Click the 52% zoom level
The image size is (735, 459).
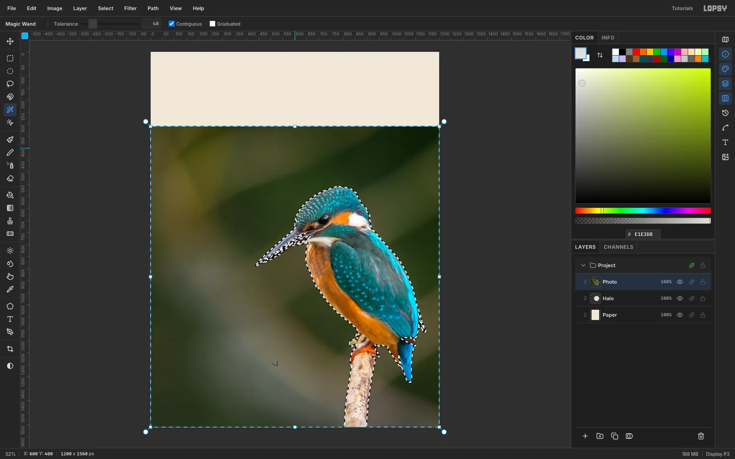(x=11, y=454)
